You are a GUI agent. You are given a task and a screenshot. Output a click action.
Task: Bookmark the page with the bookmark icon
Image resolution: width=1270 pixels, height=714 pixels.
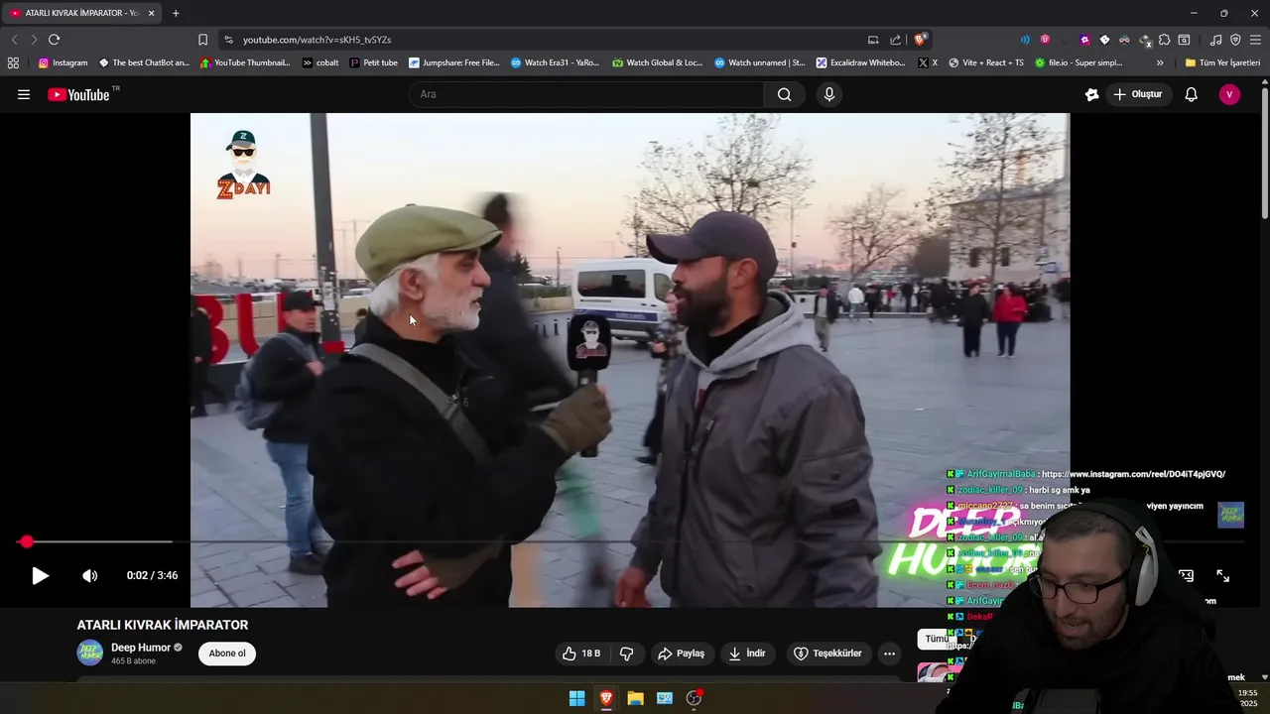[202, 40]
